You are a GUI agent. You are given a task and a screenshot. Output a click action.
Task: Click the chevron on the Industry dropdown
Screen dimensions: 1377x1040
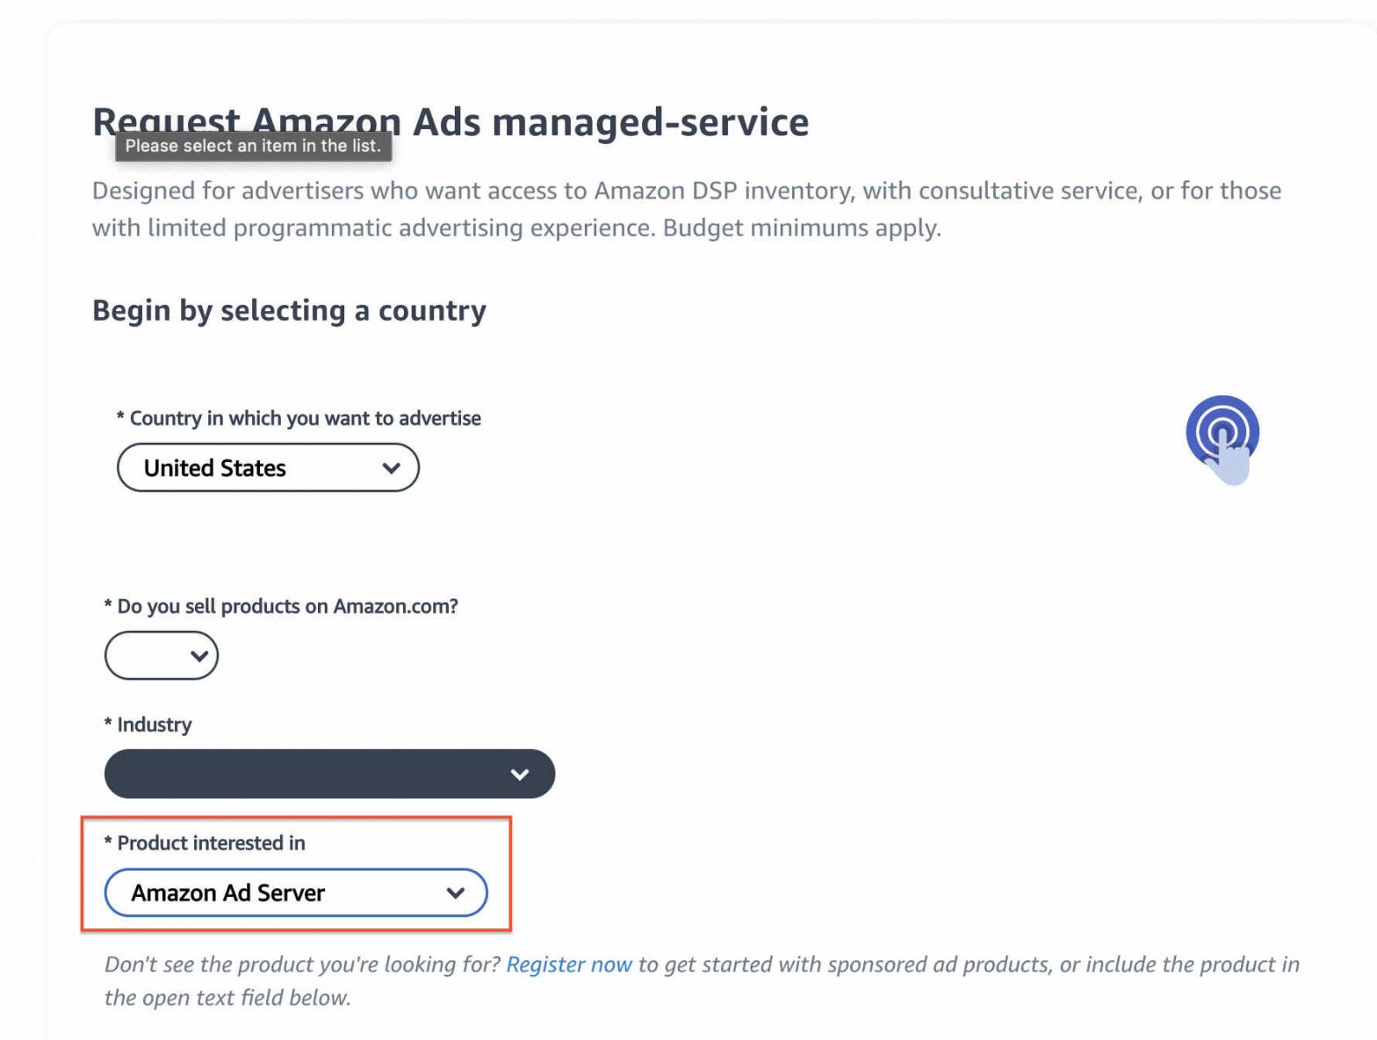[519, 774]
